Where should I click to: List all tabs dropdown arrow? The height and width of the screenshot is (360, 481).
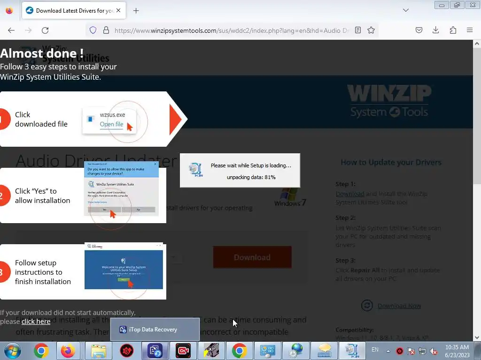click(406, 10)
